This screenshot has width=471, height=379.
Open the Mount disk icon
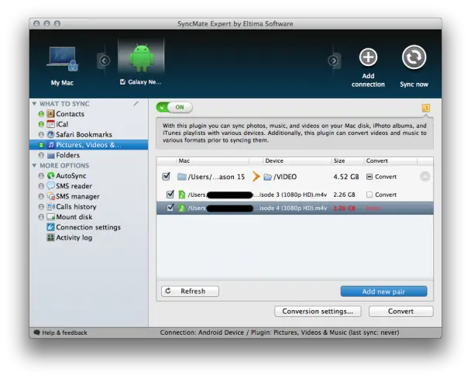[x=51, y=217]
